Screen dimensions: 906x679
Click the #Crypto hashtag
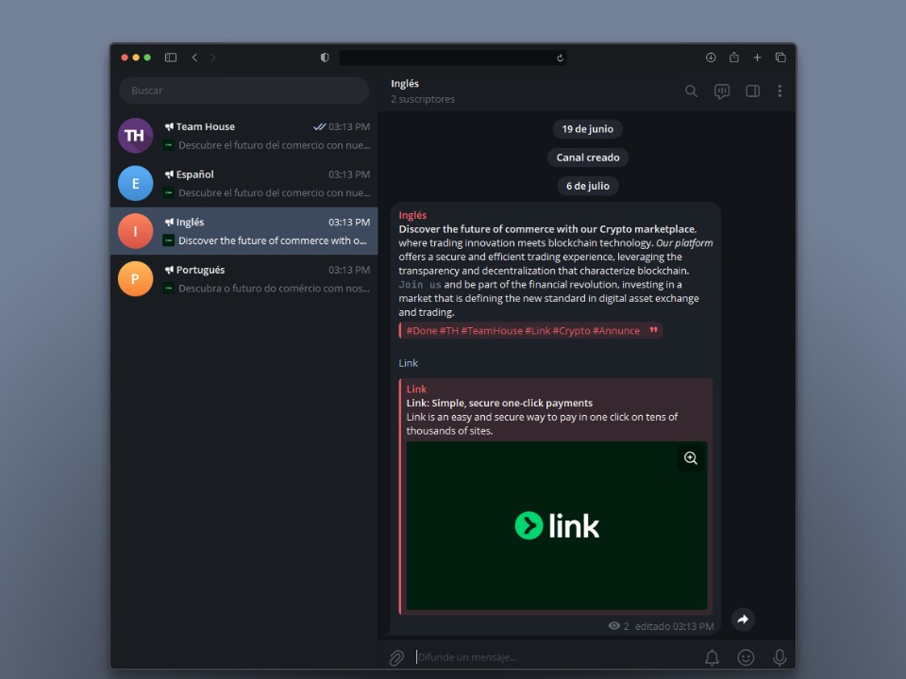point(571,331)
